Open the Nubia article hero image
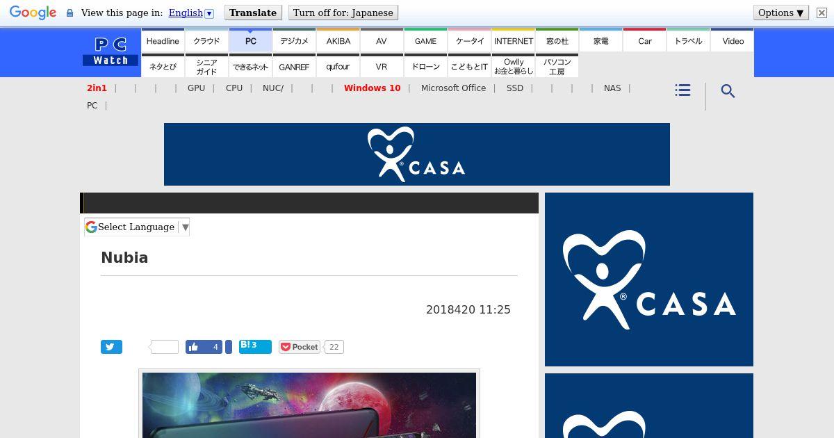 click(x=309, y=405)
